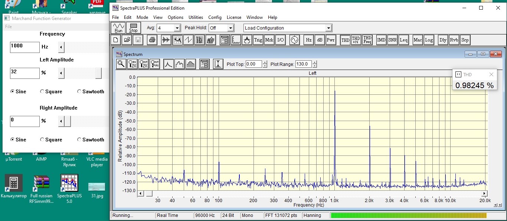Zoom in 2X on the Spectrum plot
Screen dimensions: 507x221
point(133,64)
